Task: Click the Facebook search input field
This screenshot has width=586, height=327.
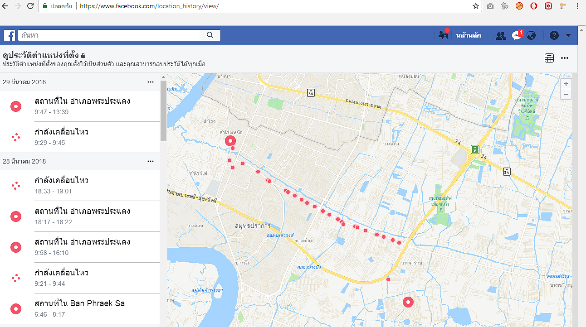Action: coord(109,35)
